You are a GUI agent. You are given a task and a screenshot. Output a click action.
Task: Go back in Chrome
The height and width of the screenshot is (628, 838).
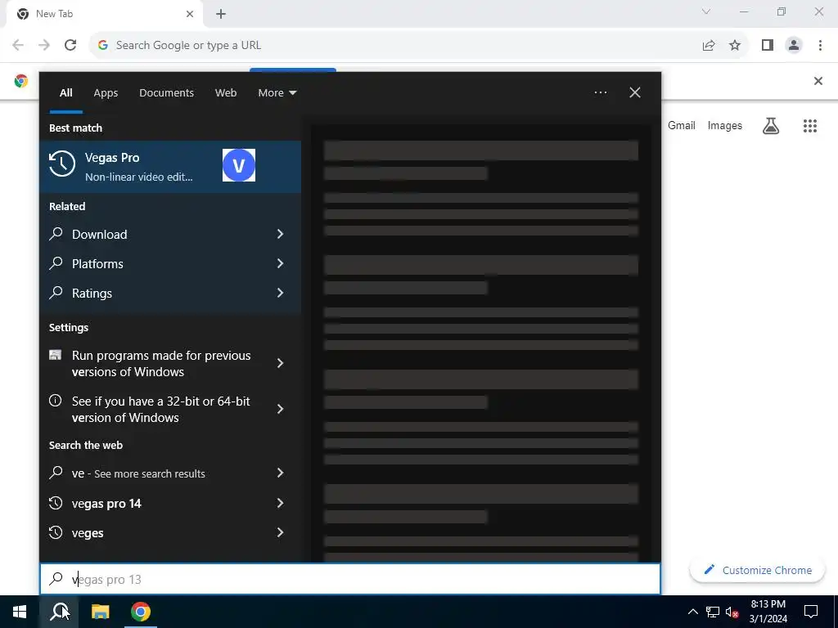tap(18, 45)
